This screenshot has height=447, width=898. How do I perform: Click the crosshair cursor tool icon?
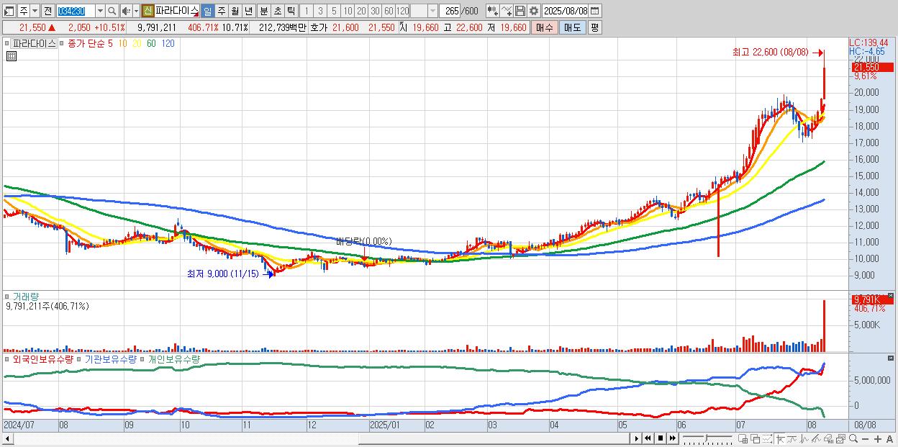coord(780,438)
